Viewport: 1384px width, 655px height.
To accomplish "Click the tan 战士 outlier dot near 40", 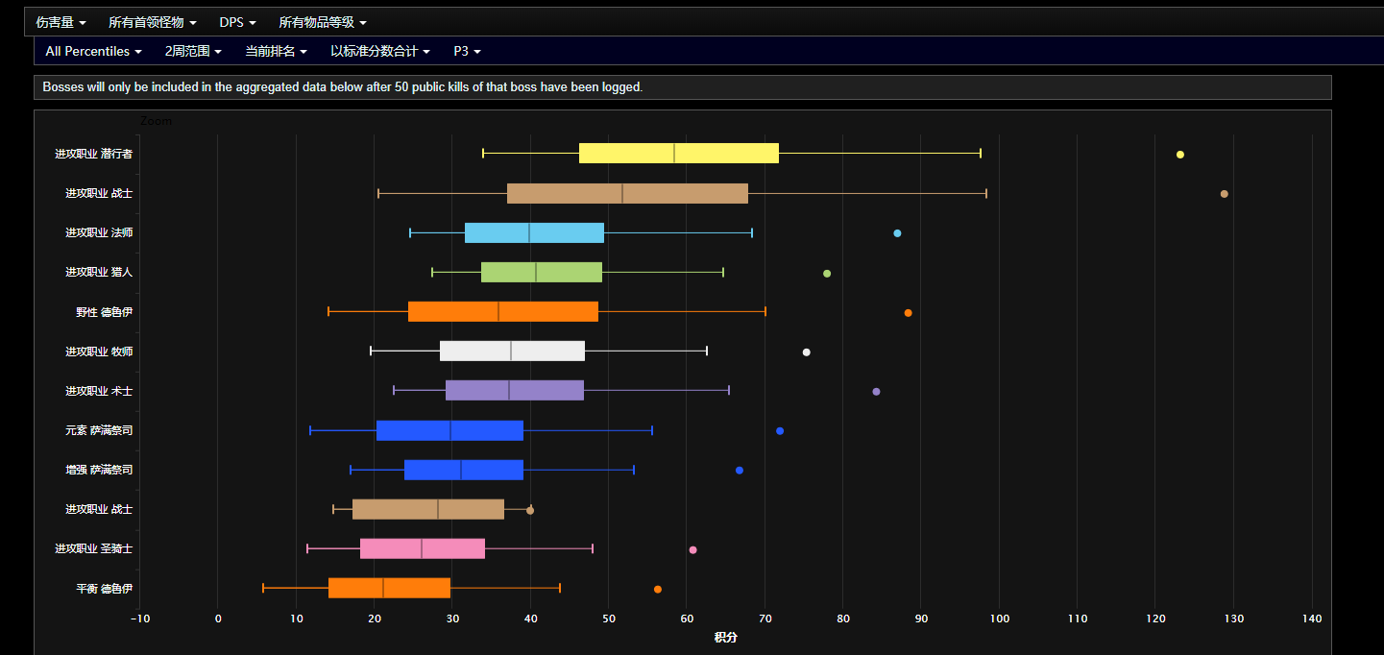I will [530, 510].
